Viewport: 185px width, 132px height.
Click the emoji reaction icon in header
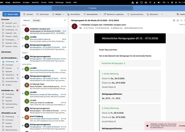coord(178,20)
